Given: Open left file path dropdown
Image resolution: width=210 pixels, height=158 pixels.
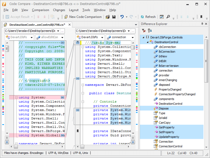Looking at the screenshot, I should pos(58,31).
